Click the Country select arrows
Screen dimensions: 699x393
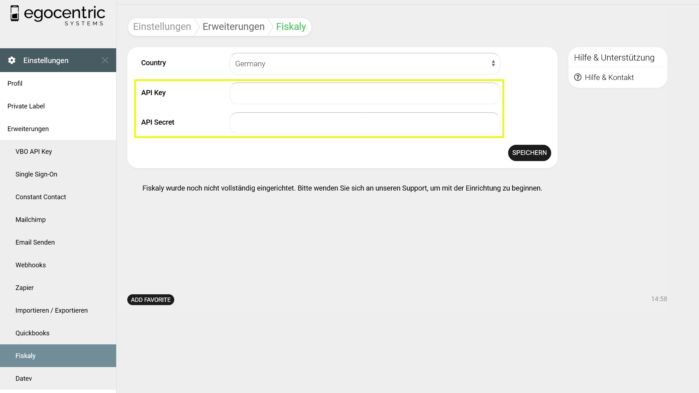click(493, 64)
